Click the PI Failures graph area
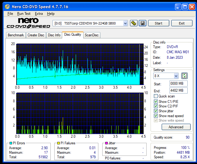197x164 pixels. [x=80, y=113]
